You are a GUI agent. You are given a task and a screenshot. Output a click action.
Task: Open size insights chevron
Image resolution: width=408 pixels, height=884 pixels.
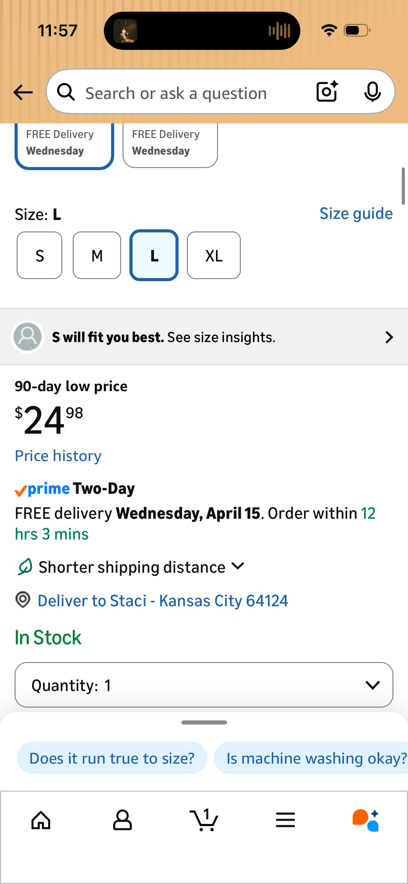pos(389,337)
